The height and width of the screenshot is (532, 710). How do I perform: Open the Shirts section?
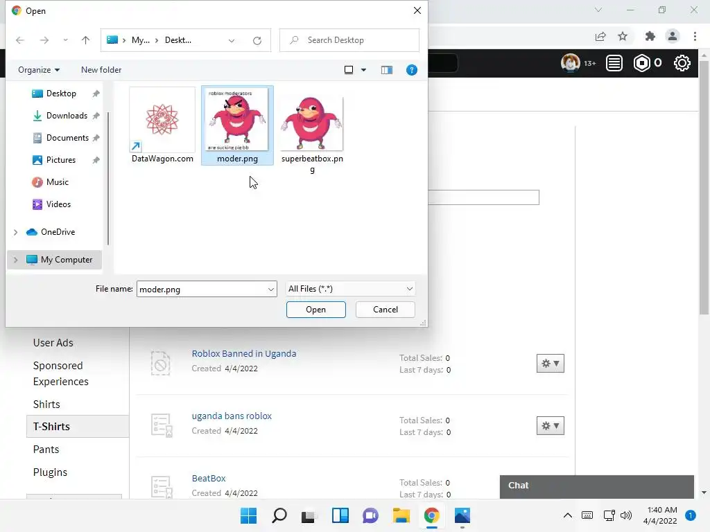click(46, 405)
